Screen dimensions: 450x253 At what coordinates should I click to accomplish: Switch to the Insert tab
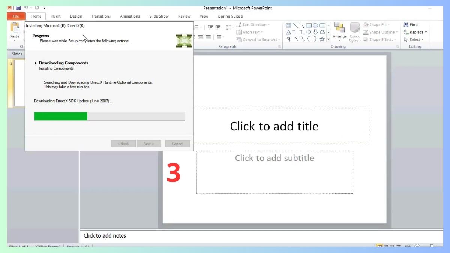point(55,16)
